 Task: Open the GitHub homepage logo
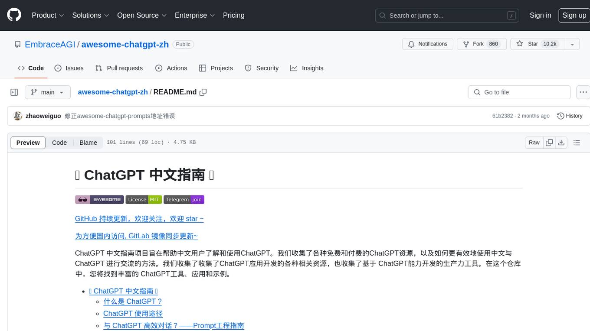pyautogui.click(x=14, y=15)
